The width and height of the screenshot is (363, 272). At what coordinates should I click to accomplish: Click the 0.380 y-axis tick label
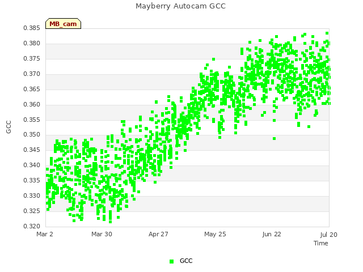32,44
